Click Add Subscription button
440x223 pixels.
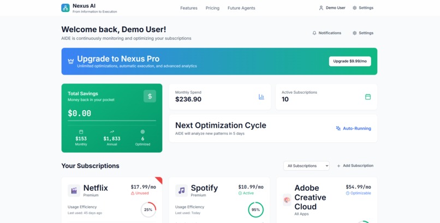(x=355, y=166)
